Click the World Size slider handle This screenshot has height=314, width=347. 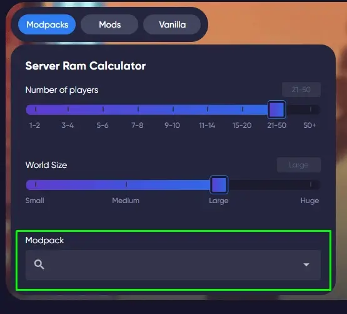(219, 185)
